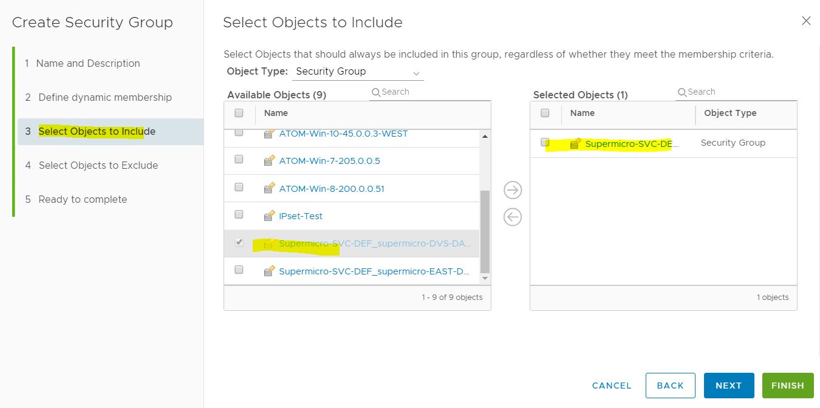Click the search magnifier icon in Available Objects

point(376,92)
